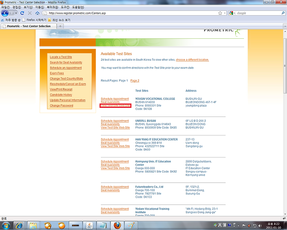This screenshot has height=230, width=287.
Task: Go back using the Back arrow button
Action: [5, 13]
